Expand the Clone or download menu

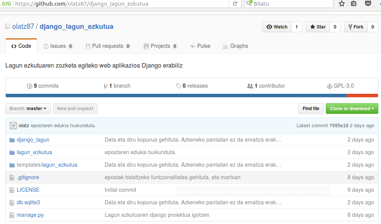click(x=352, y=109)
